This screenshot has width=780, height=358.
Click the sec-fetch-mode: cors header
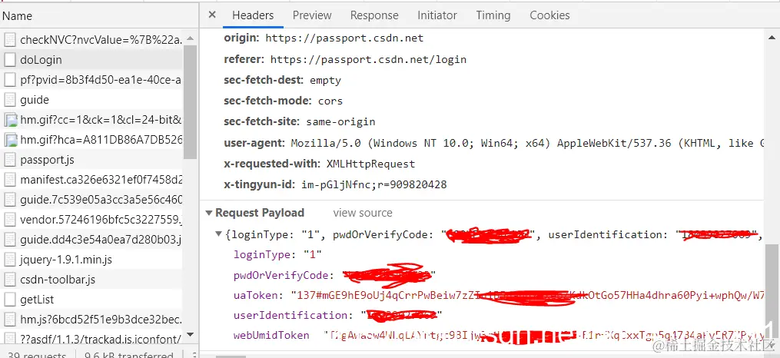pyautogui.click(x=283, y=101)
